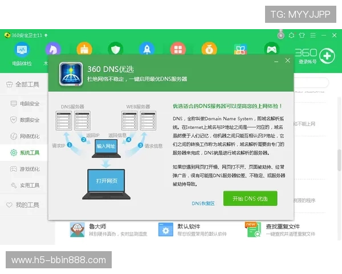
Task: Click the 360 DNS优选 globe app icon
Action: coord(71,74)
